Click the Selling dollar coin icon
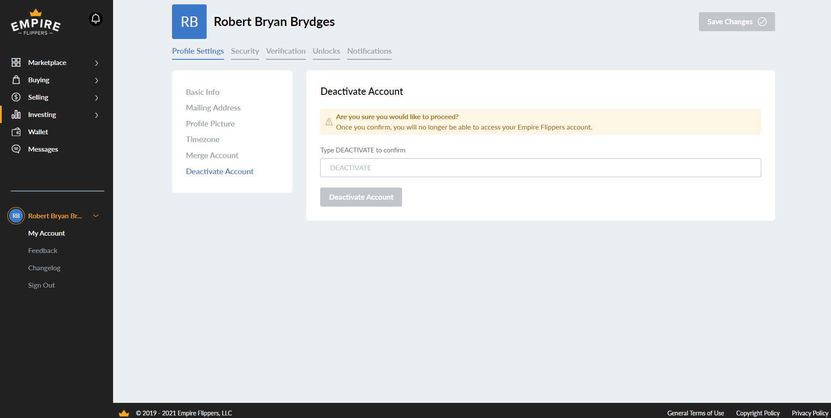The width and height of the screenshot is (831, 418). [16, 97]
